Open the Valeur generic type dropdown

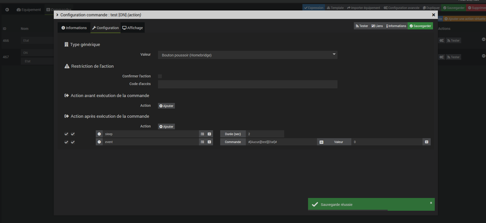(247, 55)
